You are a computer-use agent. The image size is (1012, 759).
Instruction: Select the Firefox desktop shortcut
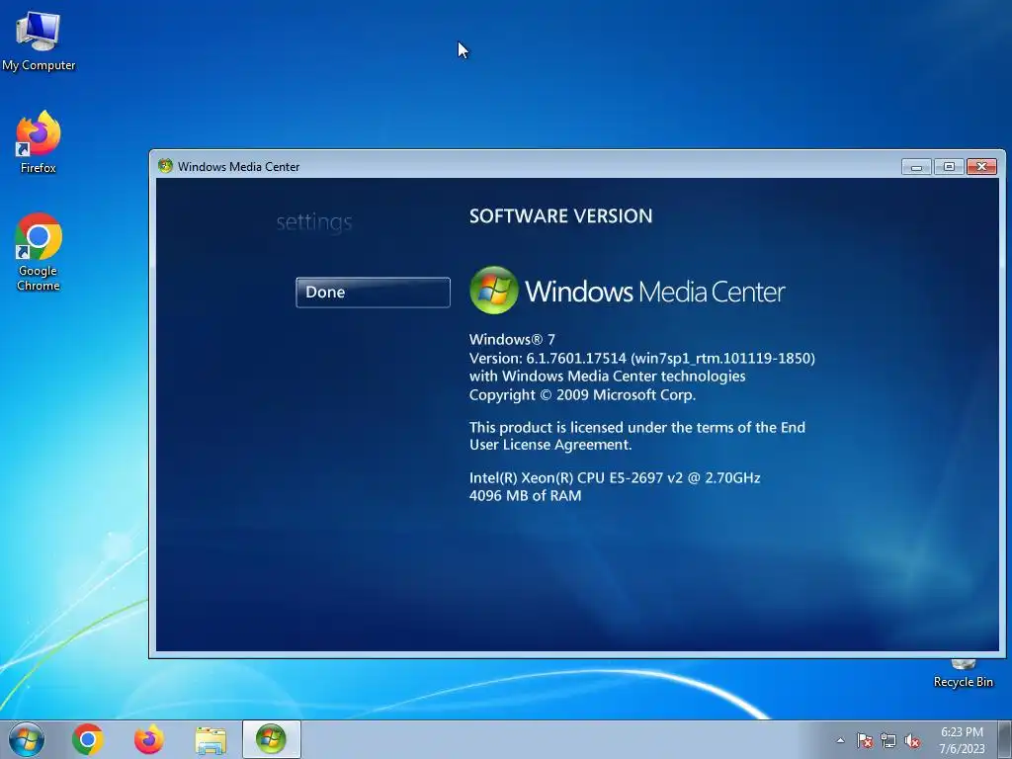(39, 142)
